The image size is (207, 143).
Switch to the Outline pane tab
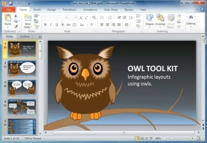[x=26, y=37]
